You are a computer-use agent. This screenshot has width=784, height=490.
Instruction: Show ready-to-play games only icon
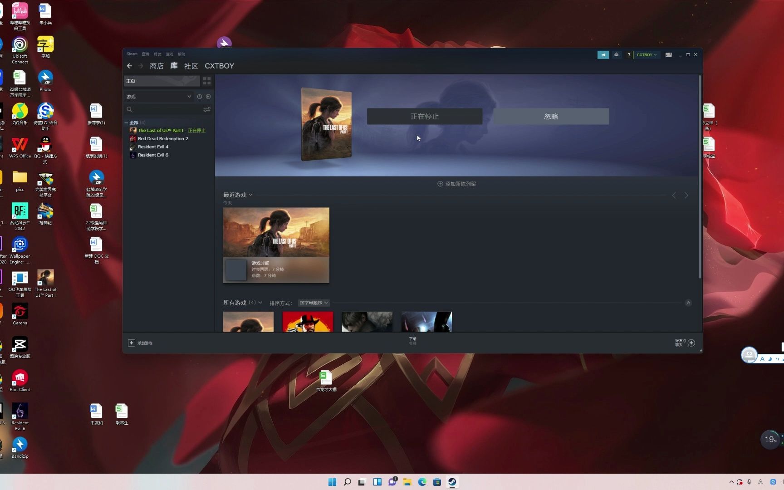tap(208, 97)
